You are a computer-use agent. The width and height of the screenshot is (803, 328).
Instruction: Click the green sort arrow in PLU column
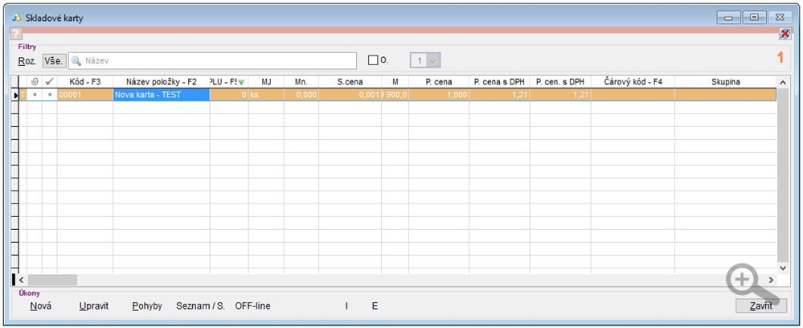[x=241, y=82]
